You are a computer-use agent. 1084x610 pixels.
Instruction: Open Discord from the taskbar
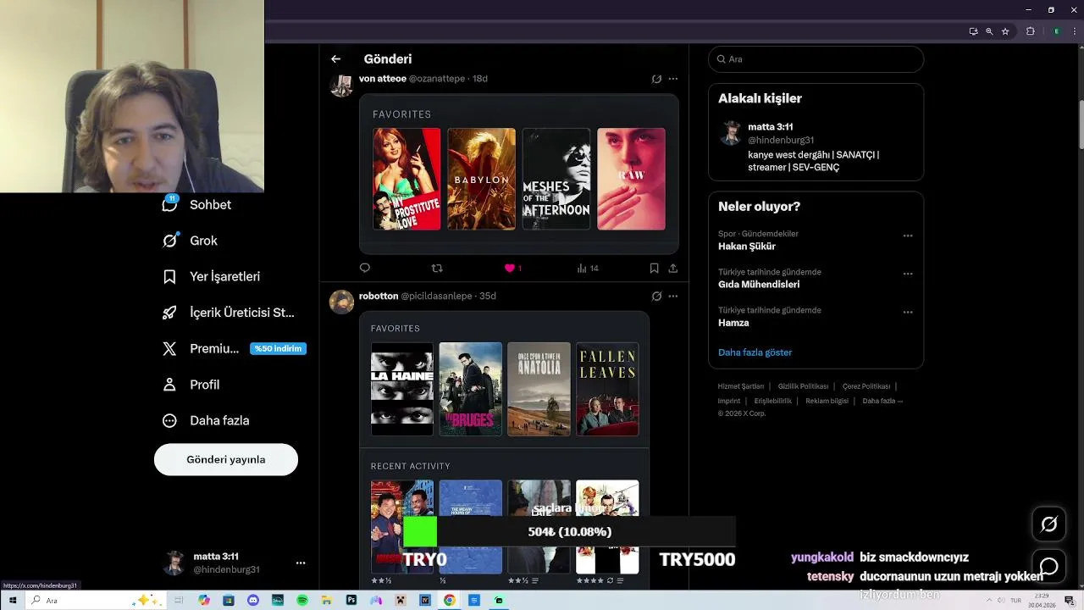[x=253, y=600]
